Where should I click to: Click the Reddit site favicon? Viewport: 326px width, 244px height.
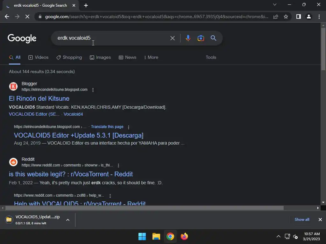click(x=13, y=162)
